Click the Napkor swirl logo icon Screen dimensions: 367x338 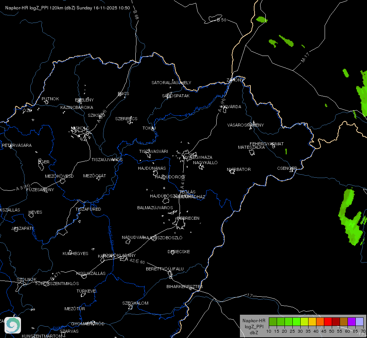pyautogui.click(x=13, y=325)
